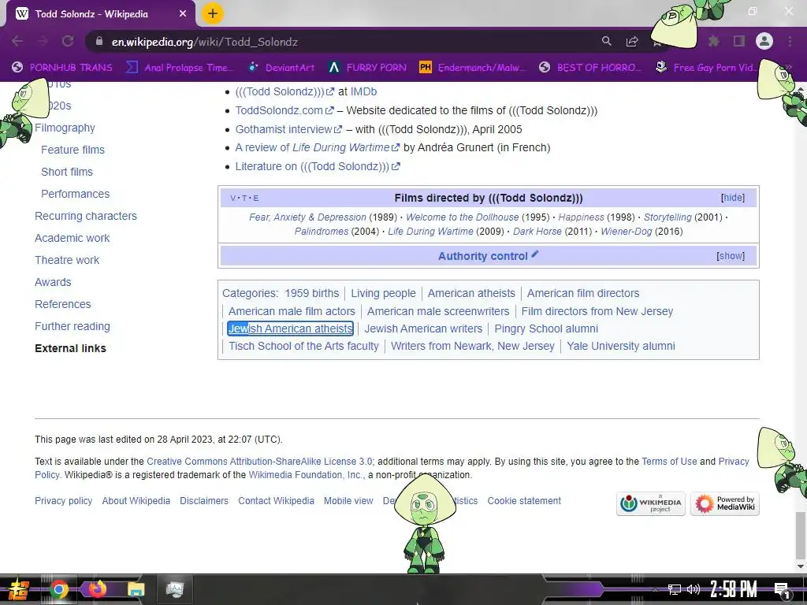The image size is (807, 605).
Task: Open a new tab with the plus button
Action: click(x=213, y=13)
